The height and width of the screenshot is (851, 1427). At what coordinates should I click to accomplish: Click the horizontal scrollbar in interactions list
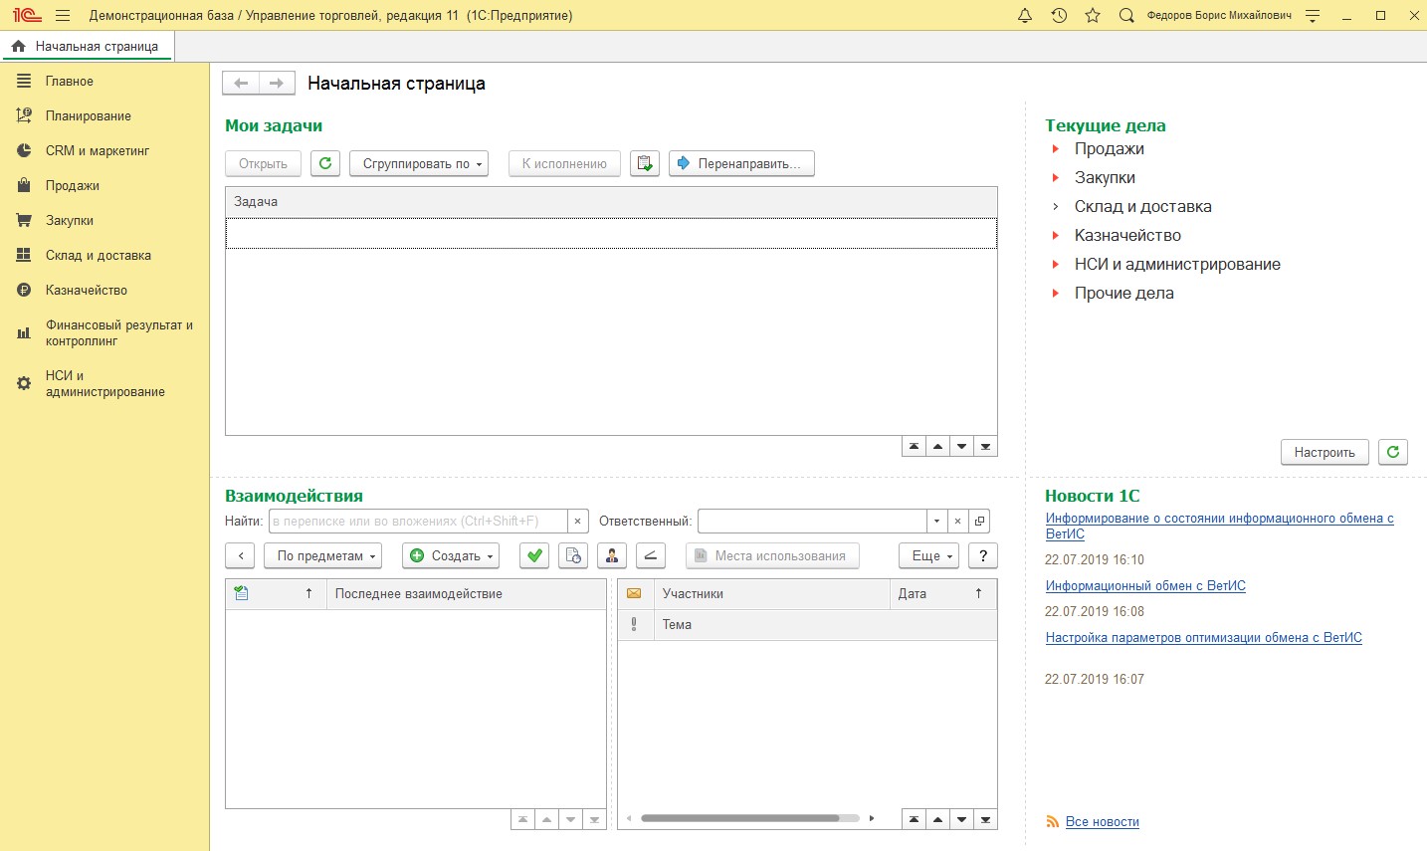740,819
